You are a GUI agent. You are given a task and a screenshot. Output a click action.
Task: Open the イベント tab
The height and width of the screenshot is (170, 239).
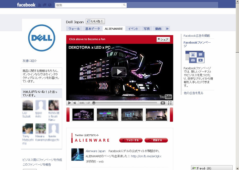coord(133,29)
